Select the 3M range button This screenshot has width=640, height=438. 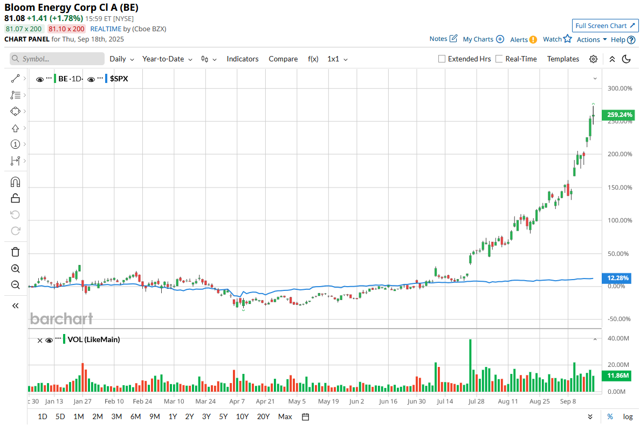pyautogui.click(x=117, y=417)
